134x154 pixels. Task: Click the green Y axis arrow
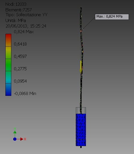click(x=15, y=134)
